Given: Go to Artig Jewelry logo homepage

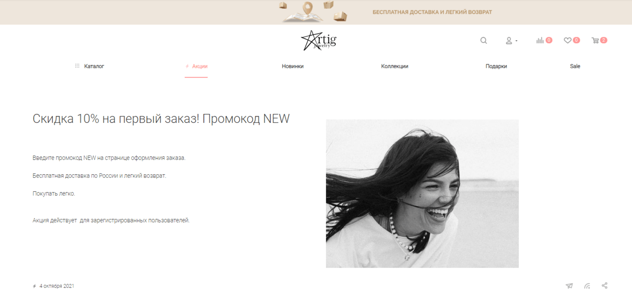Looking at the screenshot, I should (x=318, y=40).
